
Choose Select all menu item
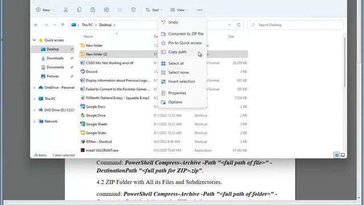[182, 63]
